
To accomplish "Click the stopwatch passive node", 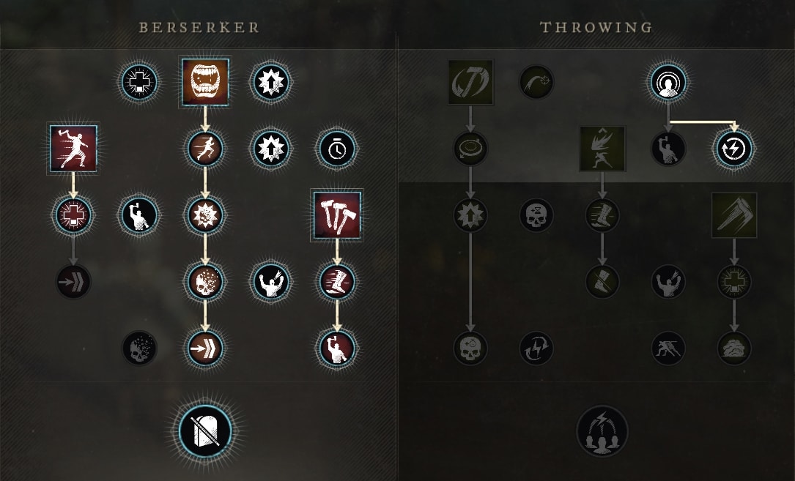I will click(x=336, y=149).
